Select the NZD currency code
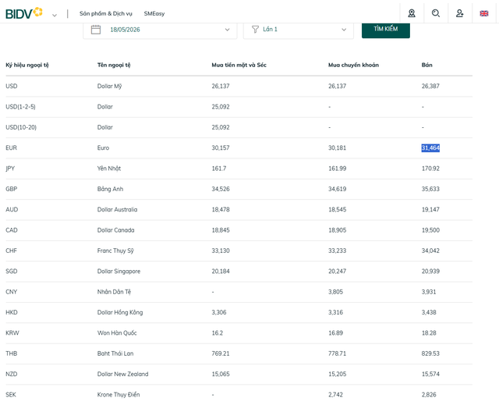Image resolution: width=499 pixels, height=405 pixels. click(12, 374)
